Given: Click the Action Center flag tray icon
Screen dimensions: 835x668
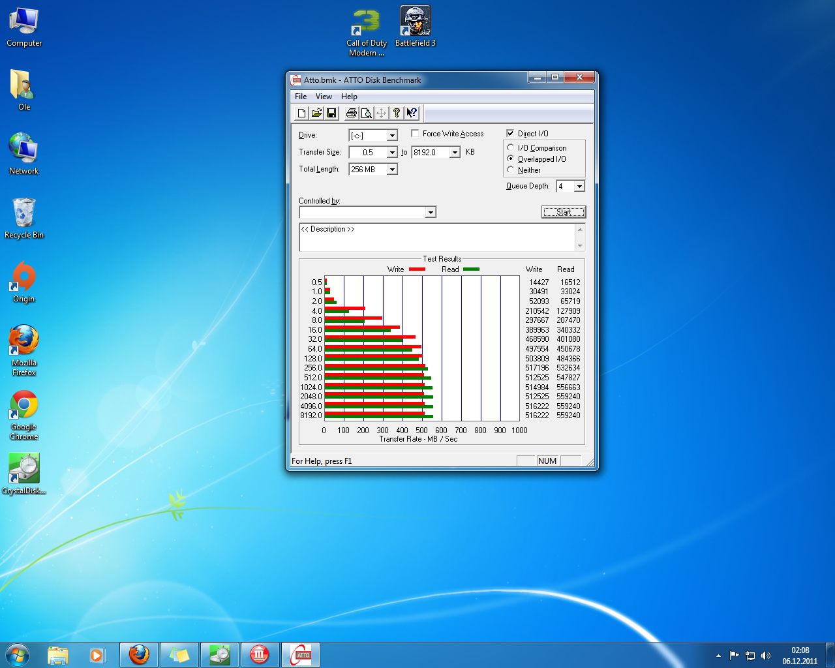Looking at the screenshot, I should (735, 656).
